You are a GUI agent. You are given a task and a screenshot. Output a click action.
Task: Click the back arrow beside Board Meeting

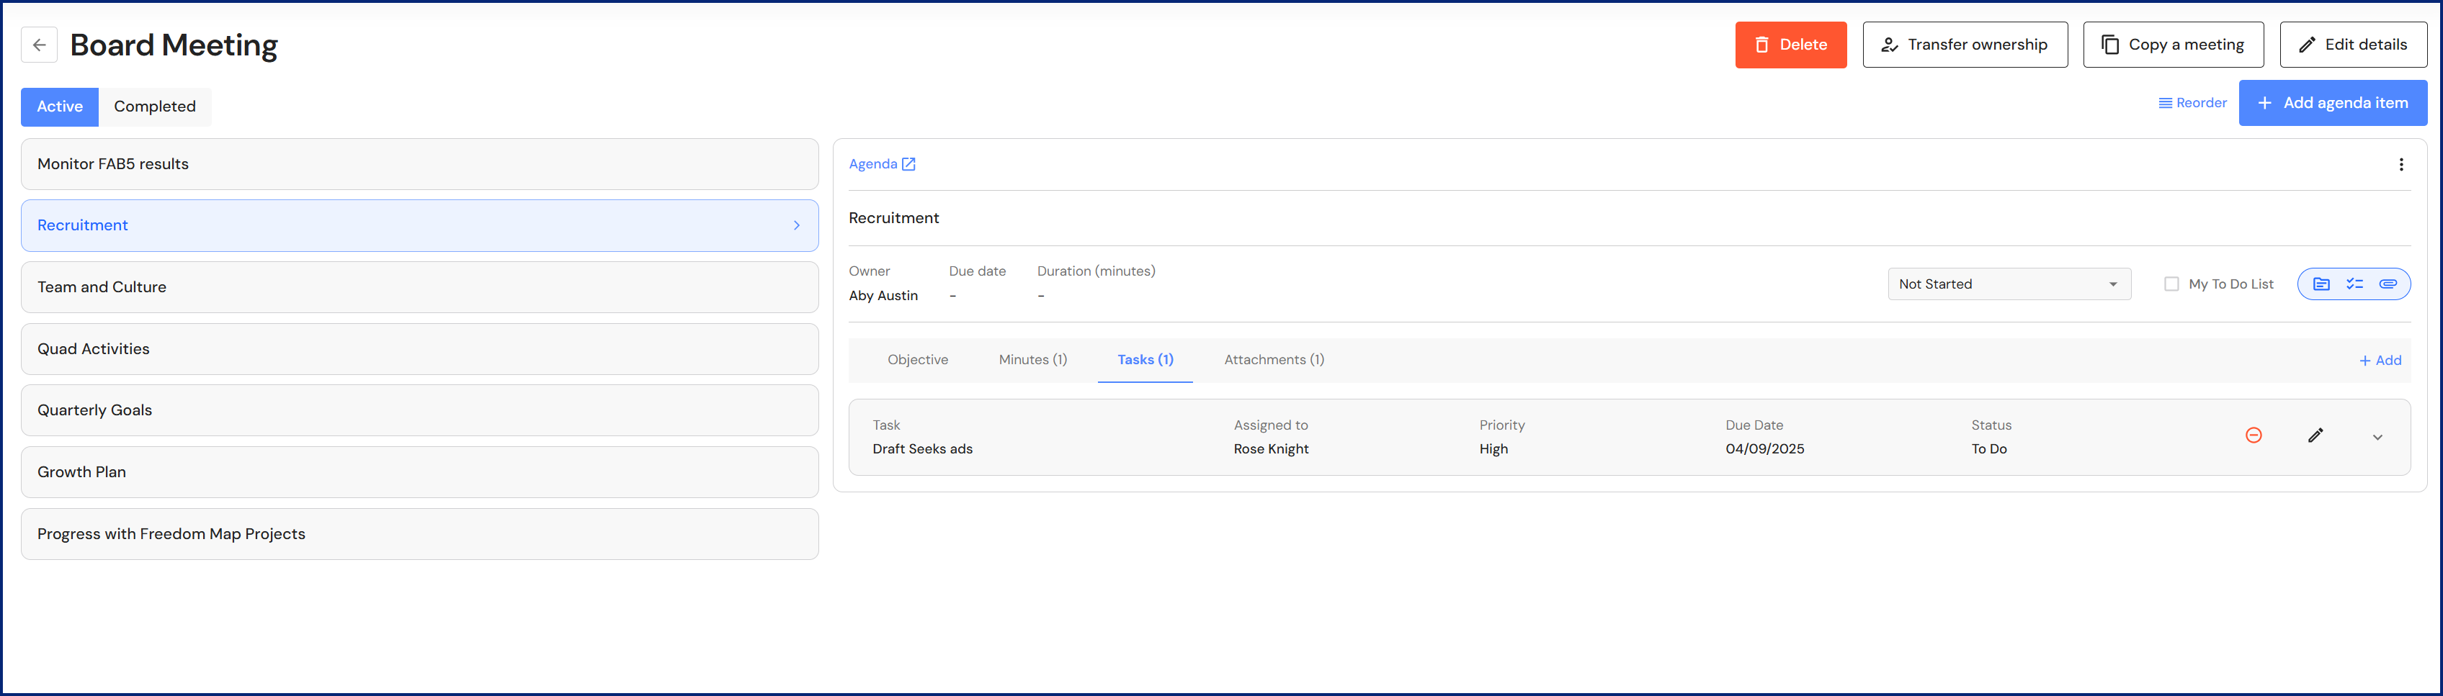pyautogui.click(x=39, y=45)
